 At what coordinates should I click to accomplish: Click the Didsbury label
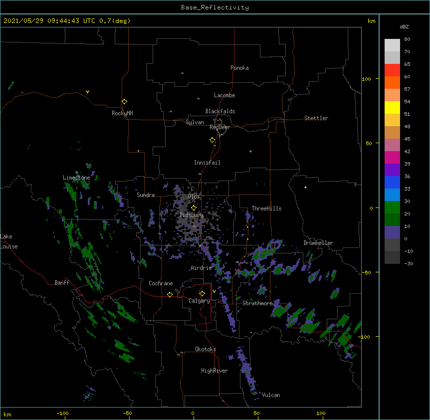[x=192, y=215]
